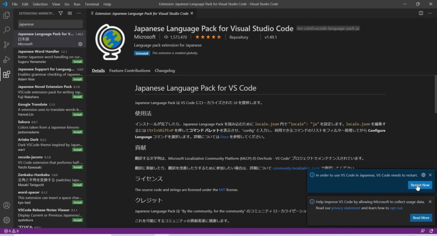The height and width of the screenshot is (236, 437).
Task: Dismiss the restart notification
Action: point(430,175)
